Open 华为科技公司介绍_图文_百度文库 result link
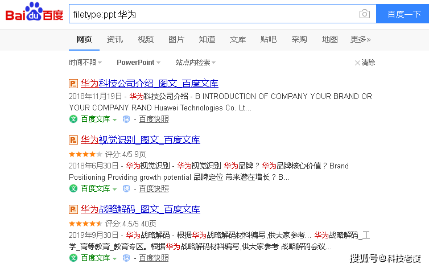 point(150,84)
